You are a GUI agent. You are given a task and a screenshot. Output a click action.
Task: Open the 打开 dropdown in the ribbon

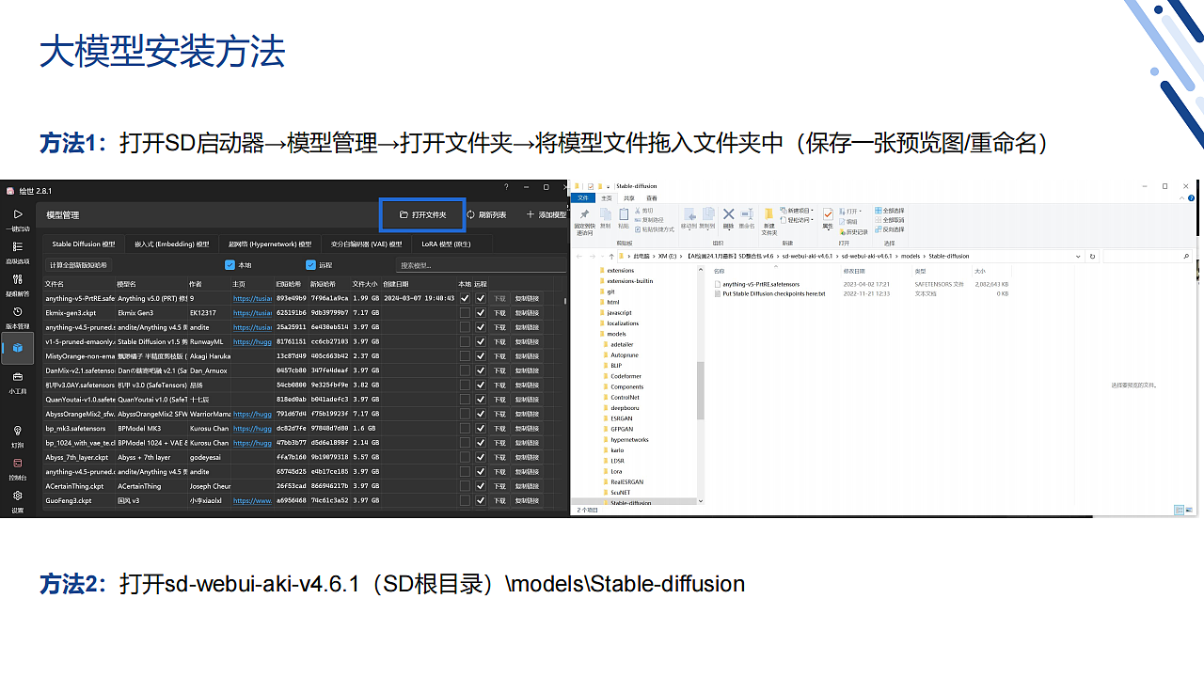(x=854, y=211)
